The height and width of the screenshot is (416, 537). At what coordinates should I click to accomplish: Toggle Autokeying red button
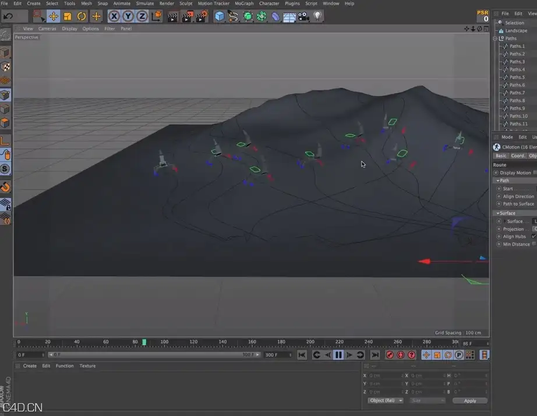pos(401,355)
